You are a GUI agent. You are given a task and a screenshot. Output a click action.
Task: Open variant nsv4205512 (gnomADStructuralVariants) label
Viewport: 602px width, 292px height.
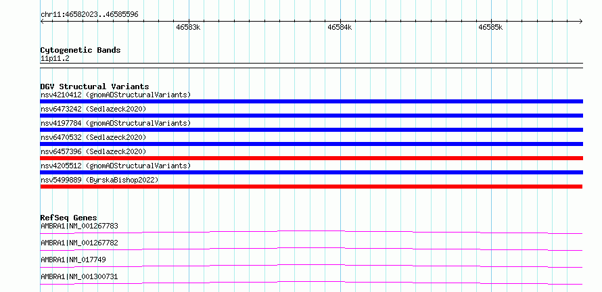[x=116, y=166]
